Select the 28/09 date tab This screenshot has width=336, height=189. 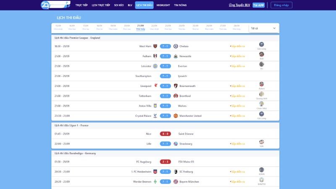(x=236, y=27)
